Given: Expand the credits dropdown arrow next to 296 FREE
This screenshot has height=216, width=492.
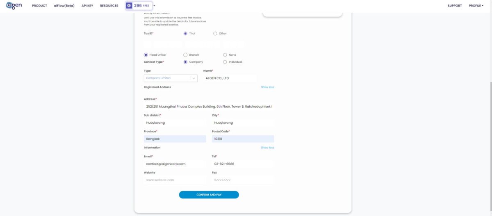Looking at the screenshot, I should (155, 6).
